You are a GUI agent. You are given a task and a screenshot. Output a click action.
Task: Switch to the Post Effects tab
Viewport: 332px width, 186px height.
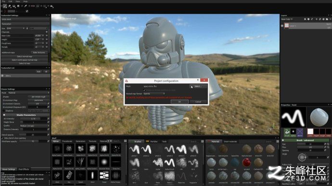(24, 169)
